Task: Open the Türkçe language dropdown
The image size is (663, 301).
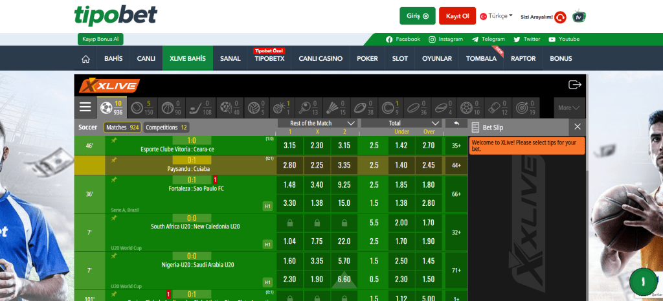Action: tap(496, 16)
